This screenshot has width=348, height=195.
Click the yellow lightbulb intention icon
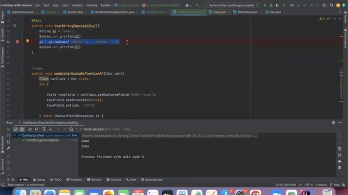coord(28,41)
